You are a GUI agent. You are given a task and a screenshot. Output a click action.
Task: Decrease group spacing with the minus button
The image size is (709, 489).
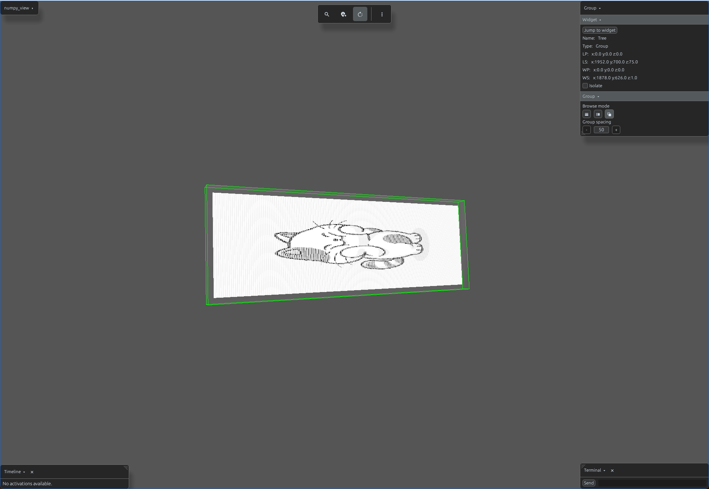click(587, 130)
